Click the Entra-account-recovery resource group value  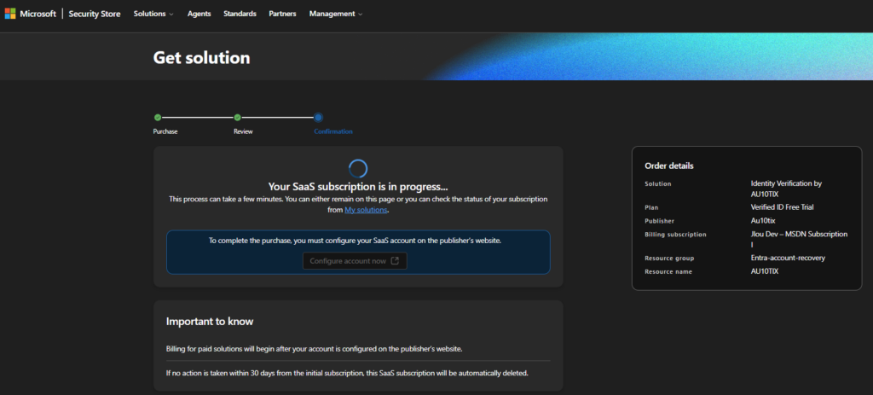[788, 258]
